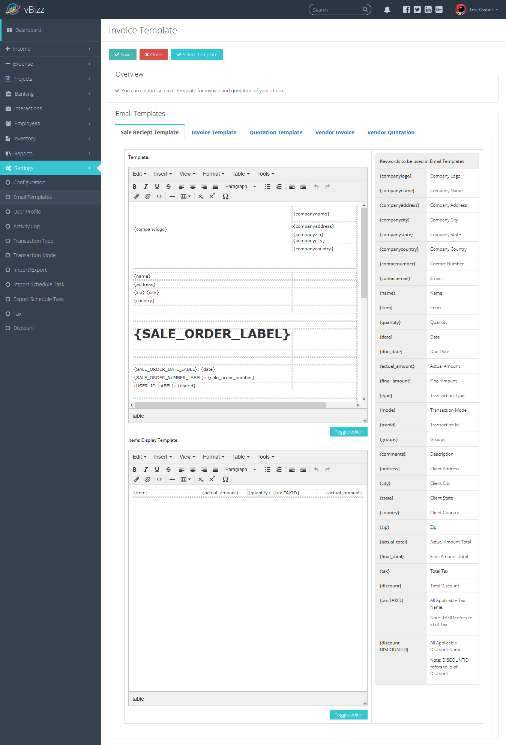
Task: Click Undo arrow in Template editor toolbar
Action: (x=316, y=187)
